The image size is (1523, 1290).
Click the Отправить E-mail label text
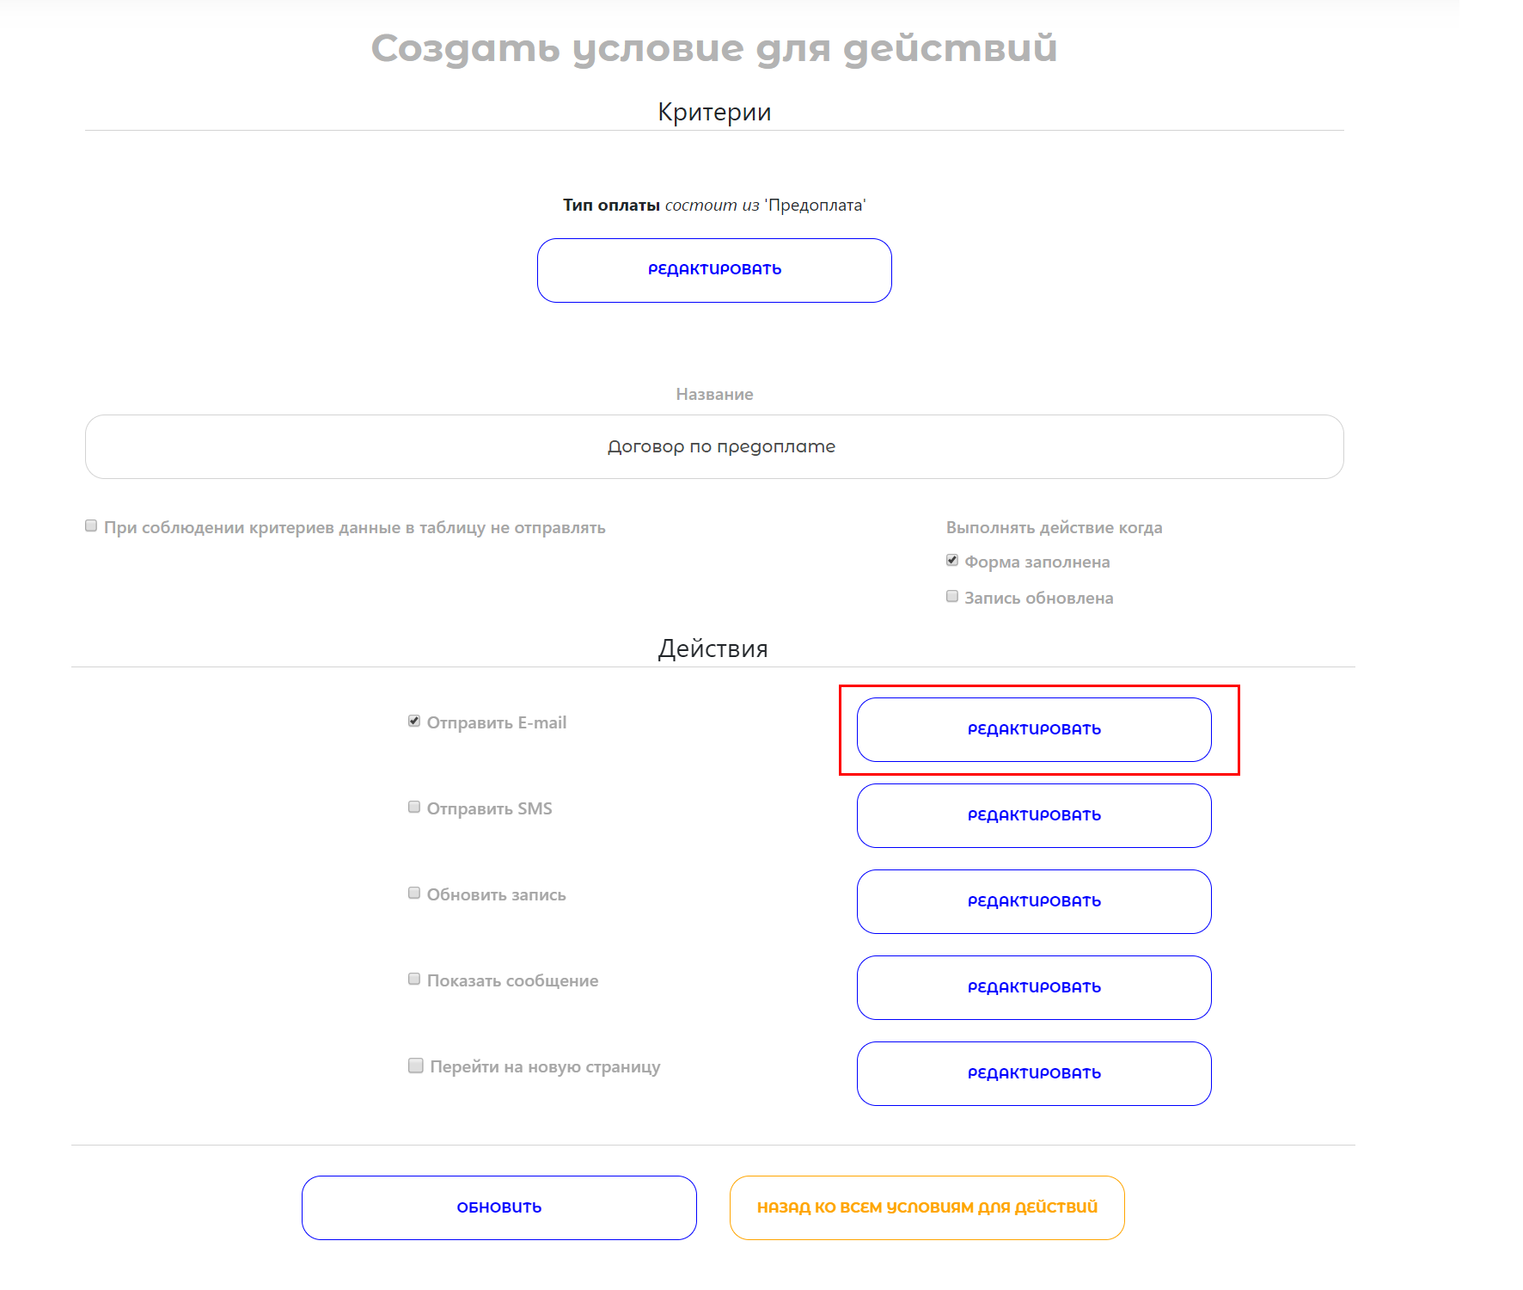click(x=497, y=722)
